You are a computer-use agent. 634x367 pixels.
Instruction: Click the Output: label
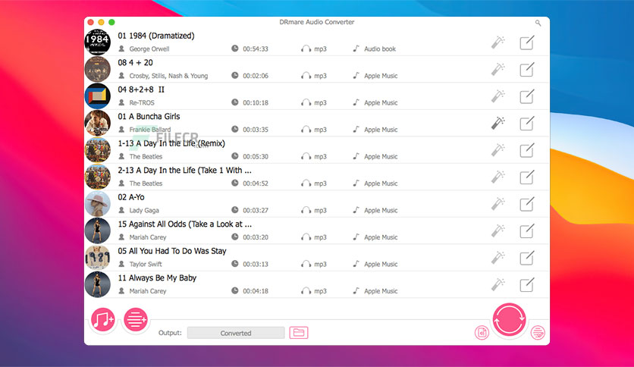tap(170, 333)
